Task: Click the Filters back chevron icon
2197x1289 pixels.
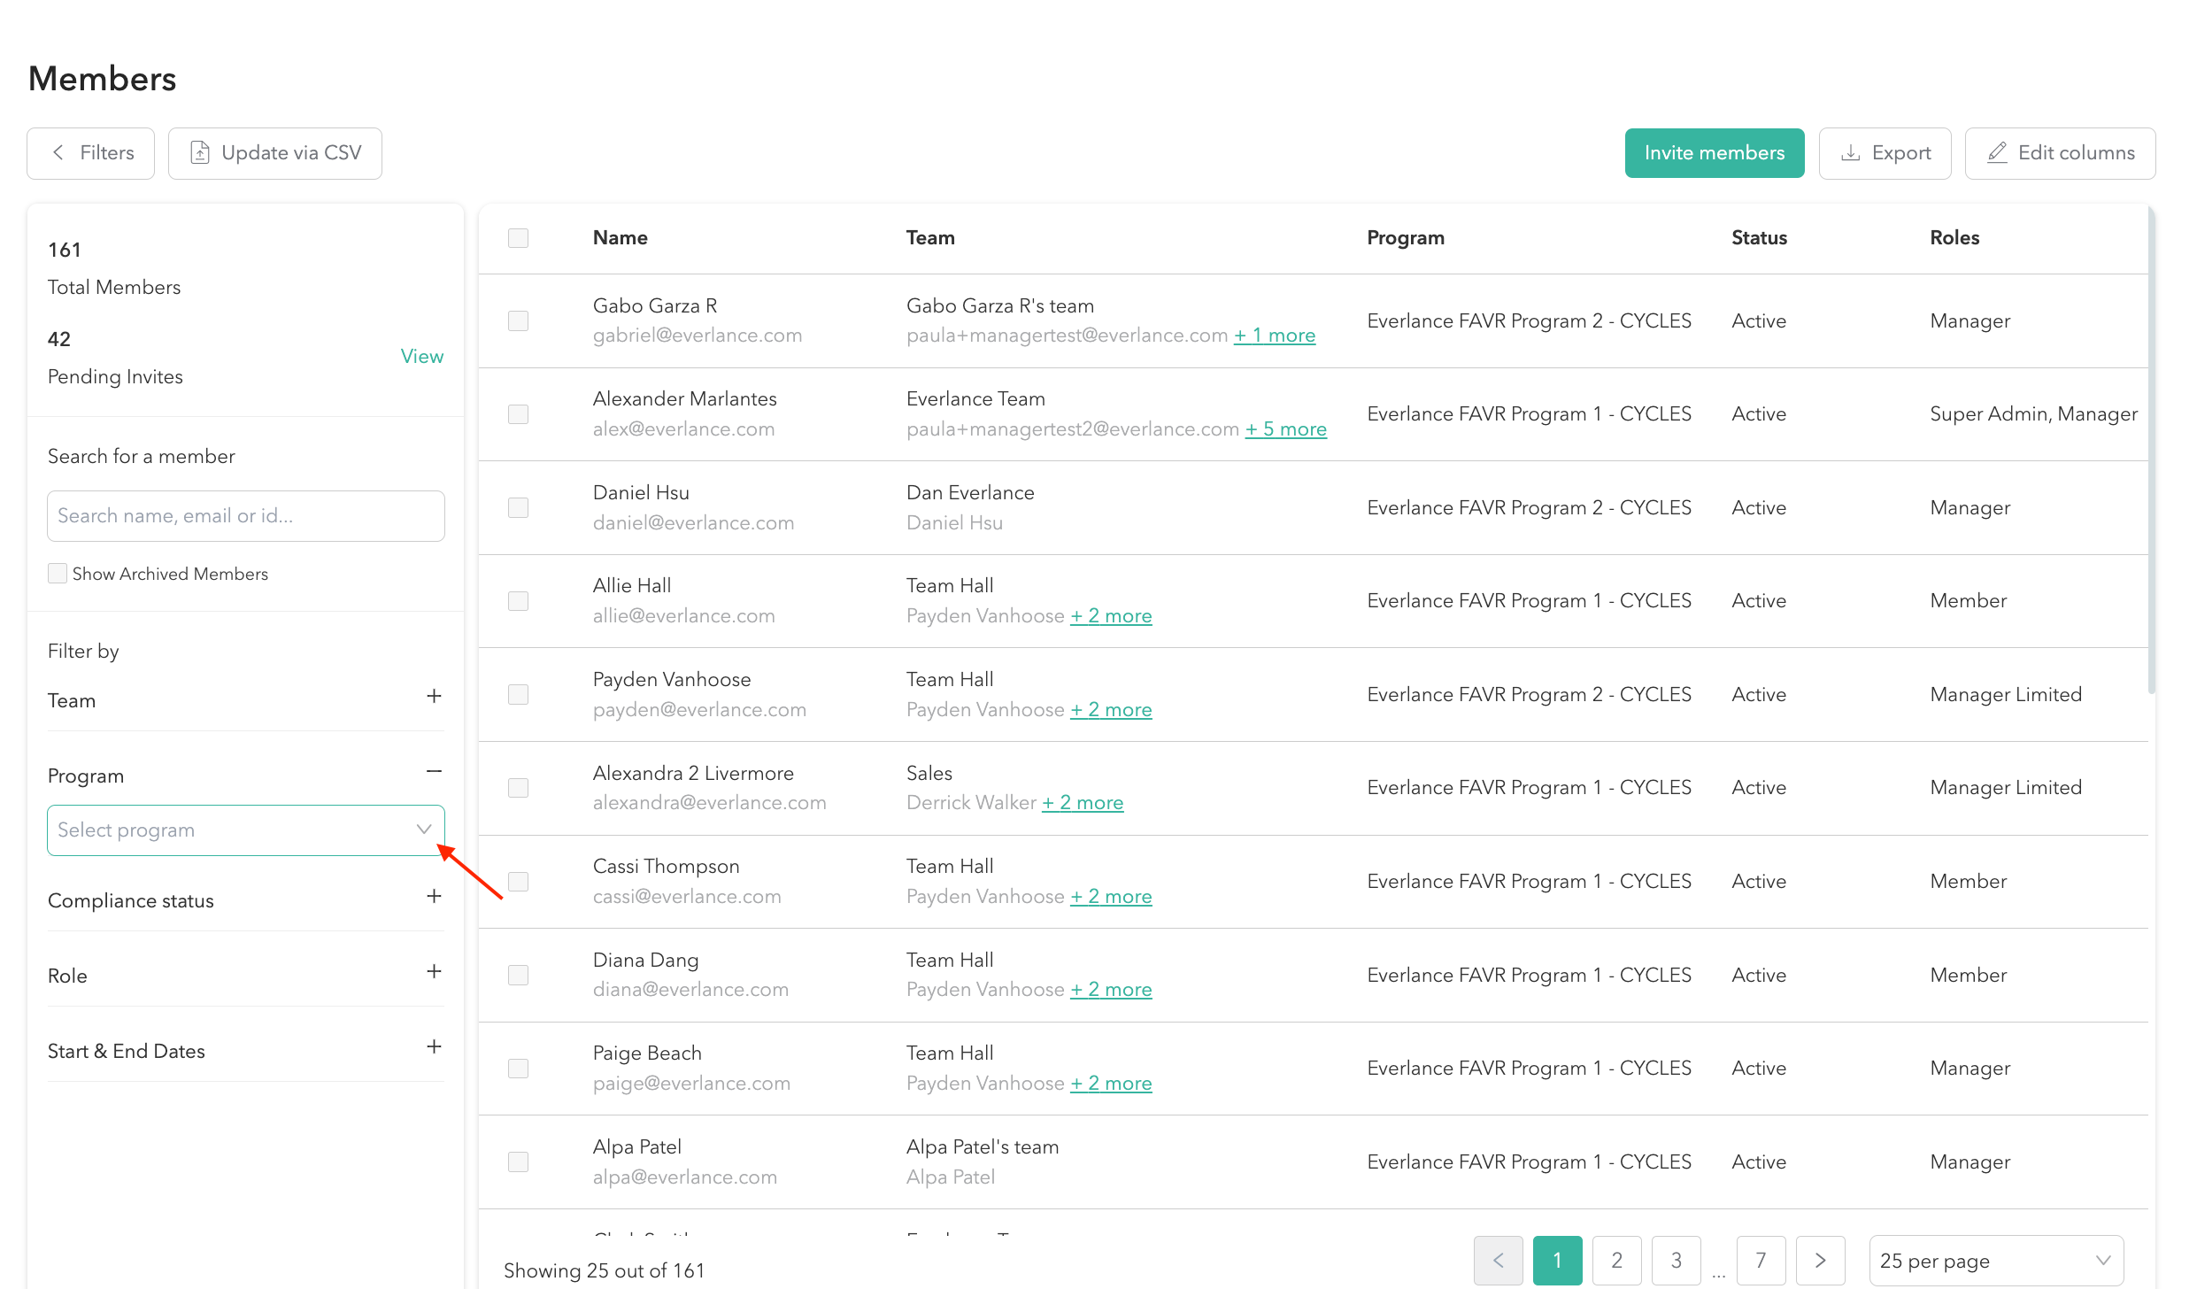Action: (58, 152)
